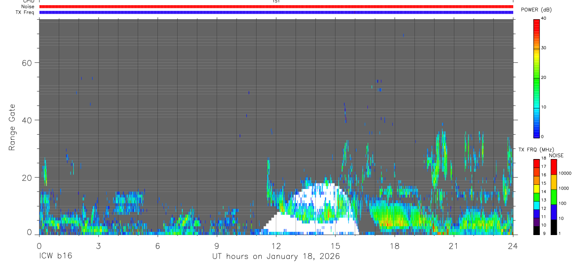Click the 'TX Freq' row label at top left
The image size is (577, 266).
click(25, 12)
